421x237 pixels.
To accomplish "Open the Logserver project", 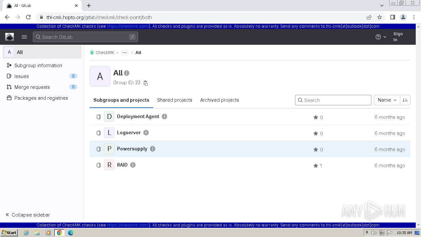I will pos(129,133).
